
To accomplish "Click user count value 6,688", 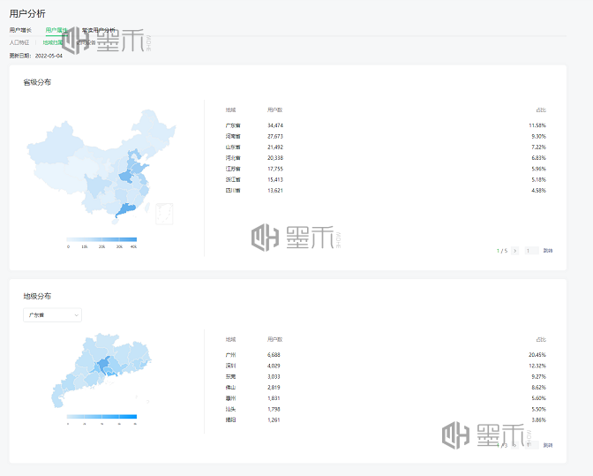I will click(274, 354).
